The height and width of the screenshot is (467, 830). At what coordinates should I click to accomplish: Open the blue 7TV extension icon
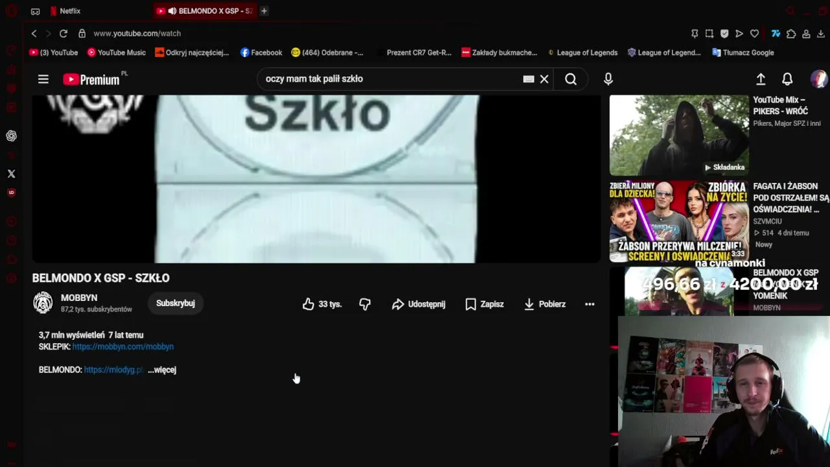point(776,34)
